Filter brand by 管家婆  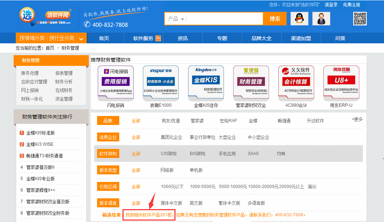click(x=197, y=121)
